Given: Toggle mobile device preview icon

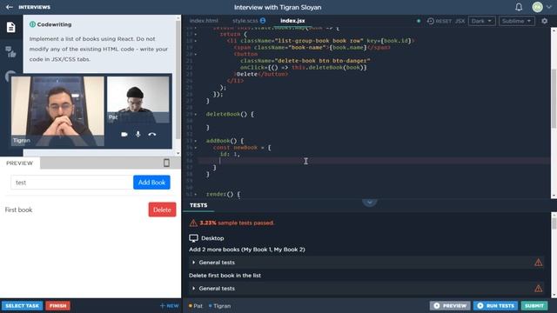Looking at the screenshot, I should [x=166, y=163].
